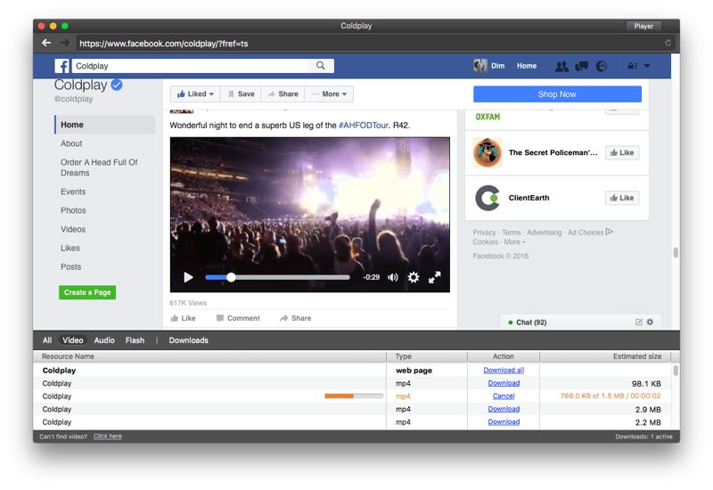The width and height of the screenshot is (713, 490).
Task: Open the More page actions dropdown
Action: coord(329,94)
